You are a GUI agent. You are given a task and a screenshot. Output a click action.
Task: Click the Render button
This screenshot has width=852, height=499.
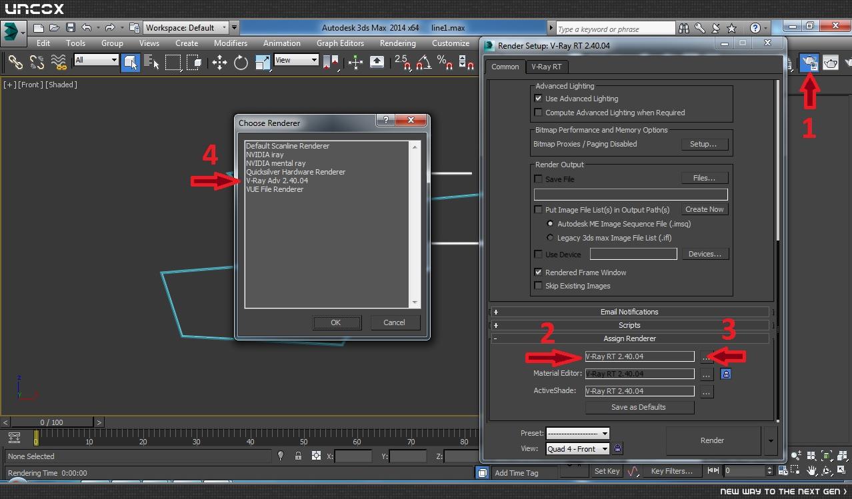(x=712, y=440)
